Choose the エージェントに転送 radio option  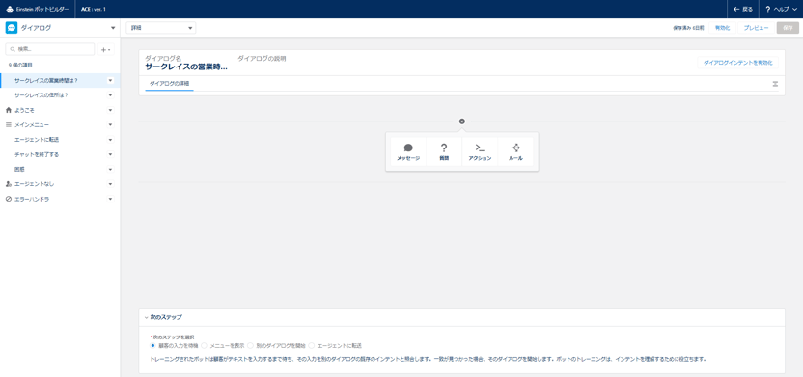click(x=312, y=346)
